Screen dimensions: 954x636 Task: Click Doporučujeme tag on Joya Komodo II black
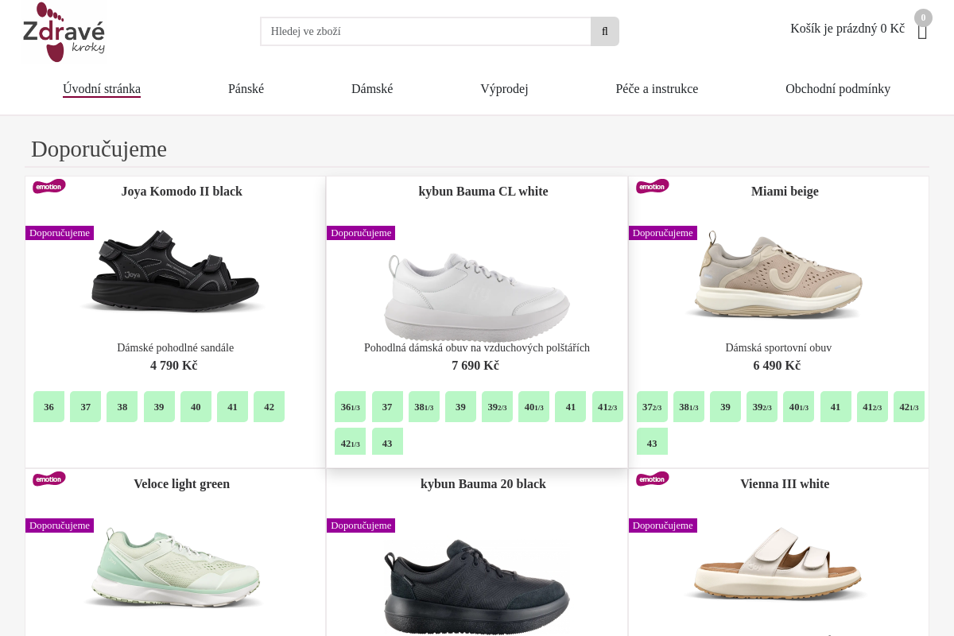tap(60, 233)
